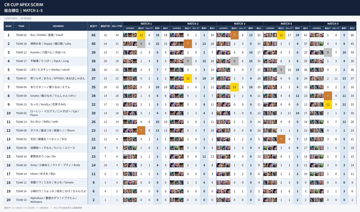Click TEAM 12's silver 9 cell in Match 5
This screenshot has height=212, width=360.
[328, 52]
